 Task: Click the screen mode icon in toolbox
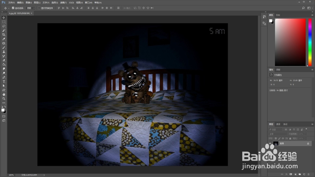pos(3,121)
